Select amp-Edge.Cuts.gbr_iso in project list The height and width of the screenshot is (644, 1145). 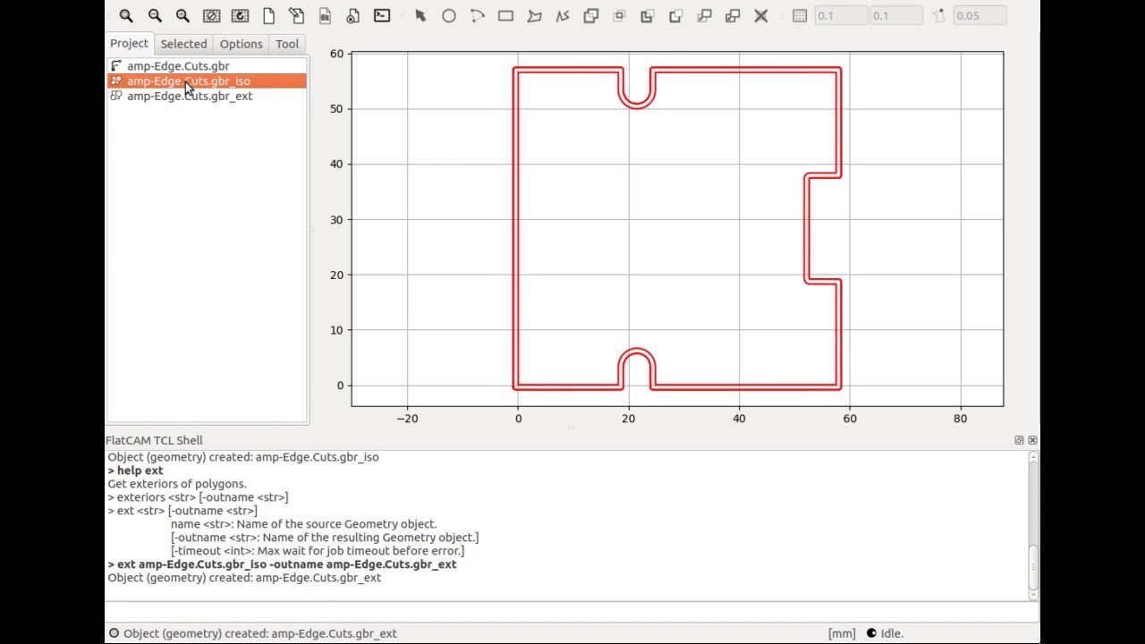[207, 80]
